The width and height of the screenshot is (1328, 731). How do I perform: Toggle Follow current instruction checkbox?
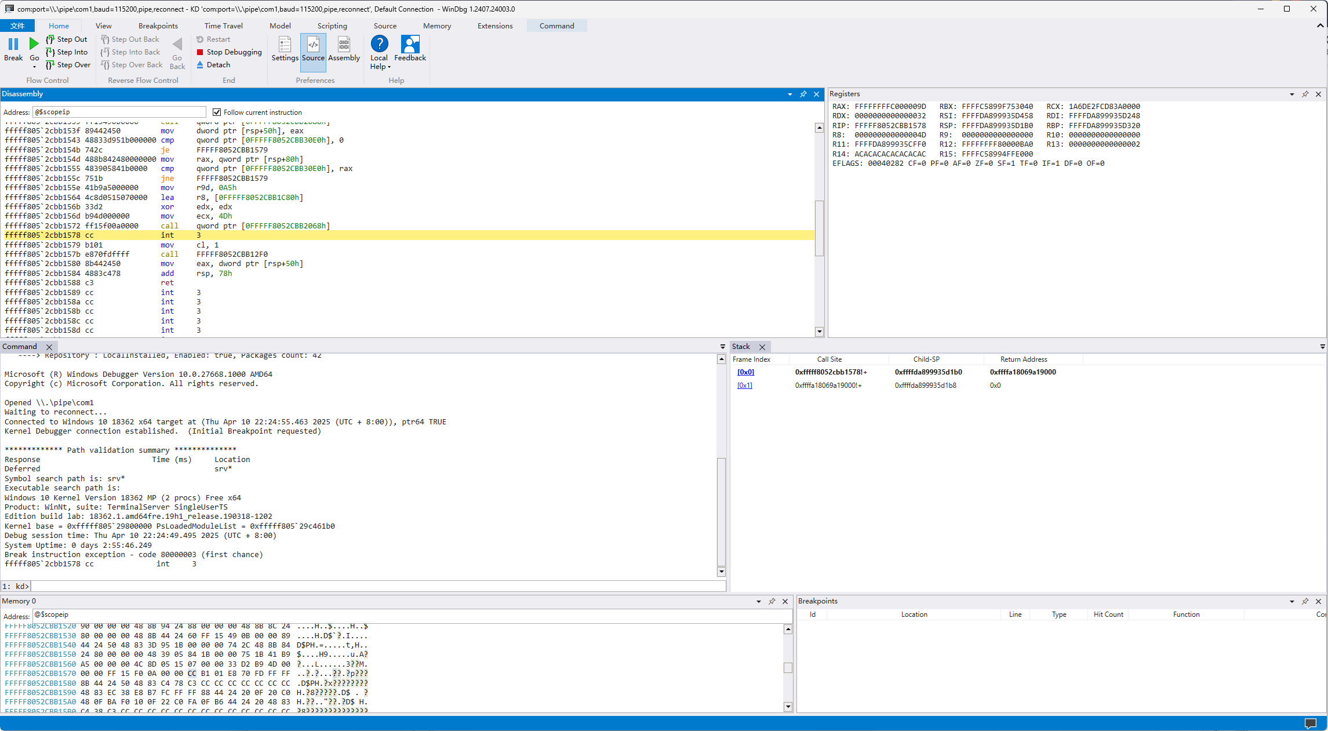click(217, 112)
